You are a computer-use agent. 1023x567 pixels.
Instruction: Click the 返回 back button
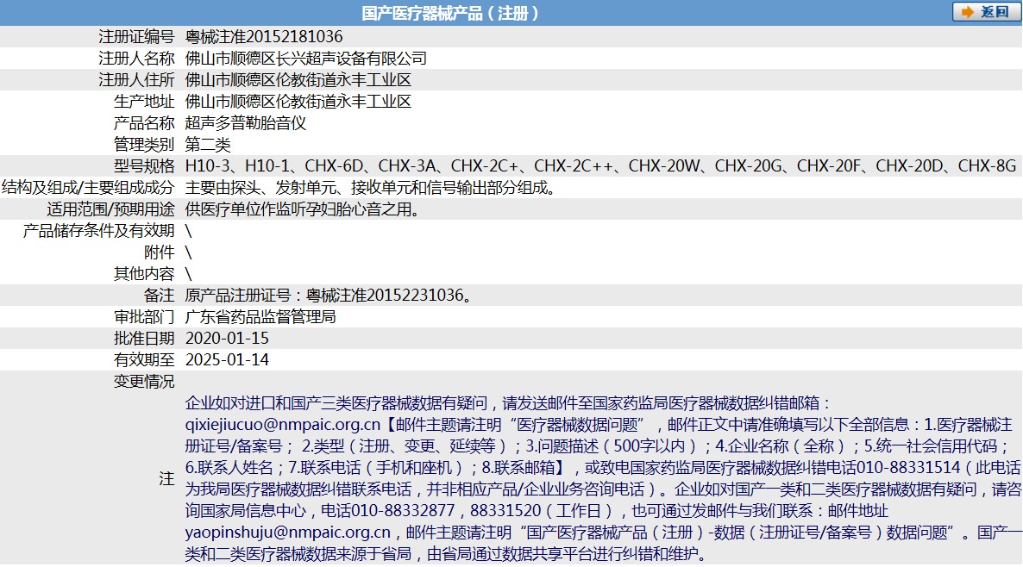tap(986, 12)
